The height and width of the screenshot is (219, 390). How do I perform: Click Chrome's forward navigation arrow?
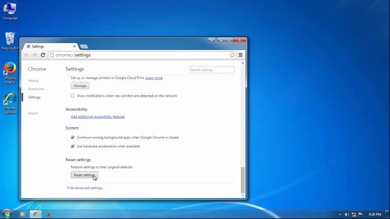[x=35, y=55]
